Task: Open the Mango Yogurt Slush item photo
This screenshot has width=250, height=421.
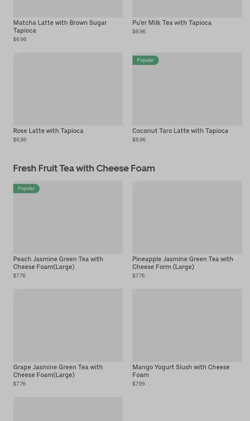Action: (187, 325)
